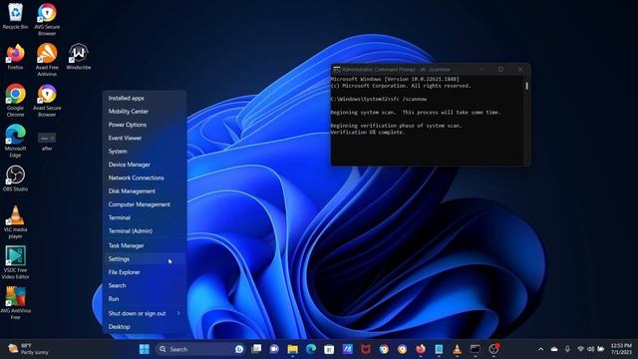The image size is (638, 359).
Task: Select the VLC media player desktop icon
Action: [16, 222]
